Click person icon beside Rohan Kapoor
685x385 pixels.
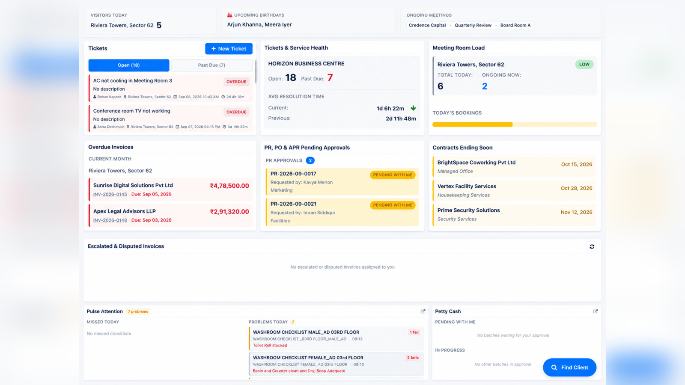click(95, 97)
